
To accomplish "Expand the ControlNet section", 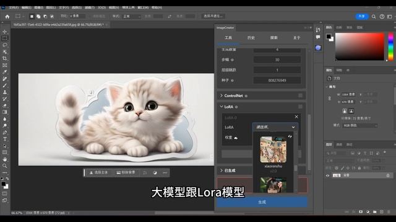I will 222,96.
